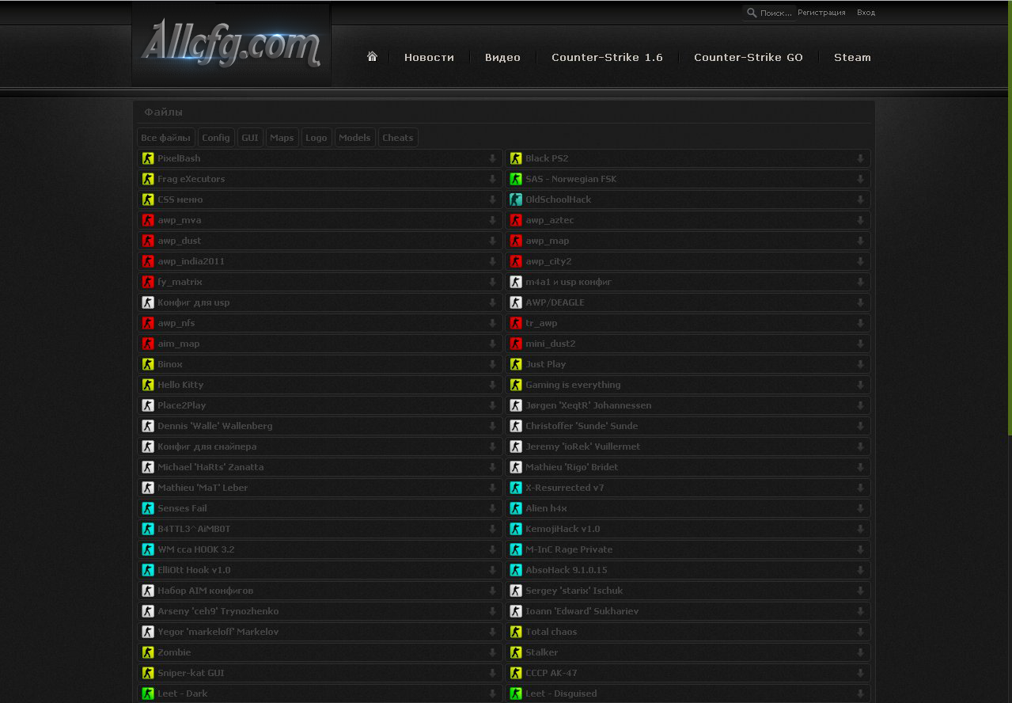
Task: Select the Config filter tab
Action: coord(216,138)
